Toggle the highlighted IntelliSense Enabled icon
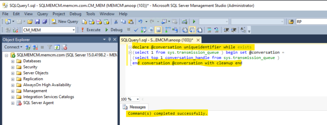 pos(158,30)
